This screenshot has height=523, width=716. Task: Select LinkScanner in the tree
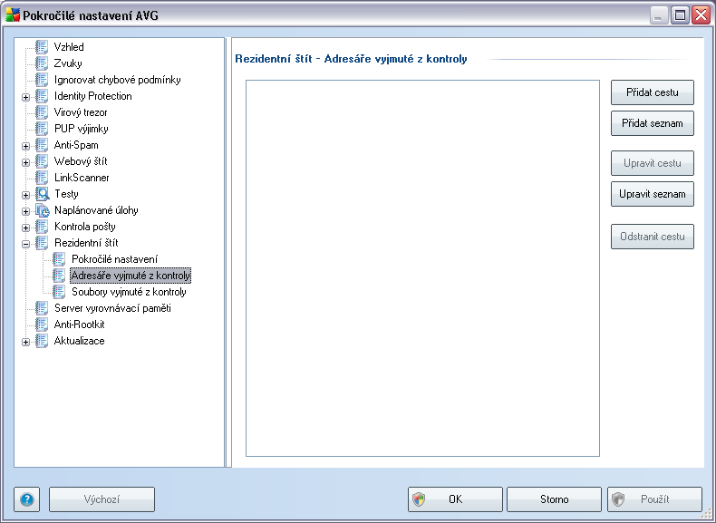pyautogui.click(x=82, y=178)
